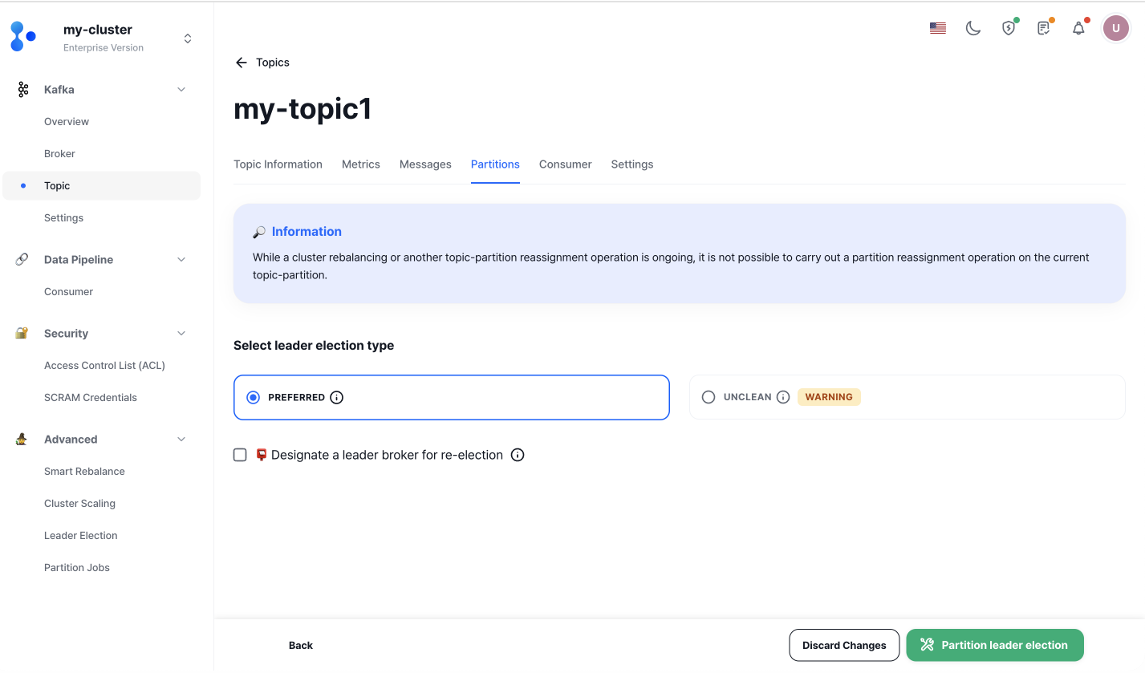Click the US flag language icon
Screen dimensions: 1145x673
[937, 28]
